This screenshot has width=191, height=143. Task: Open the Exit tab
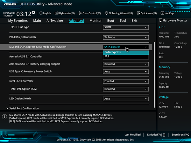pos(134,21)
